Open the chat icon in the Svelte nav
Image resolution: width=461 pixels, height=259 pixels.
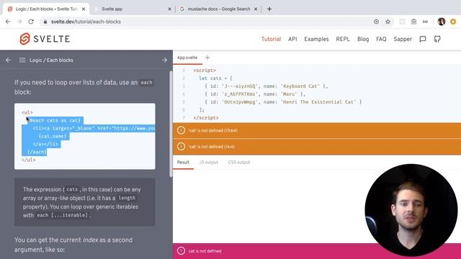click(x=423, y=39)
